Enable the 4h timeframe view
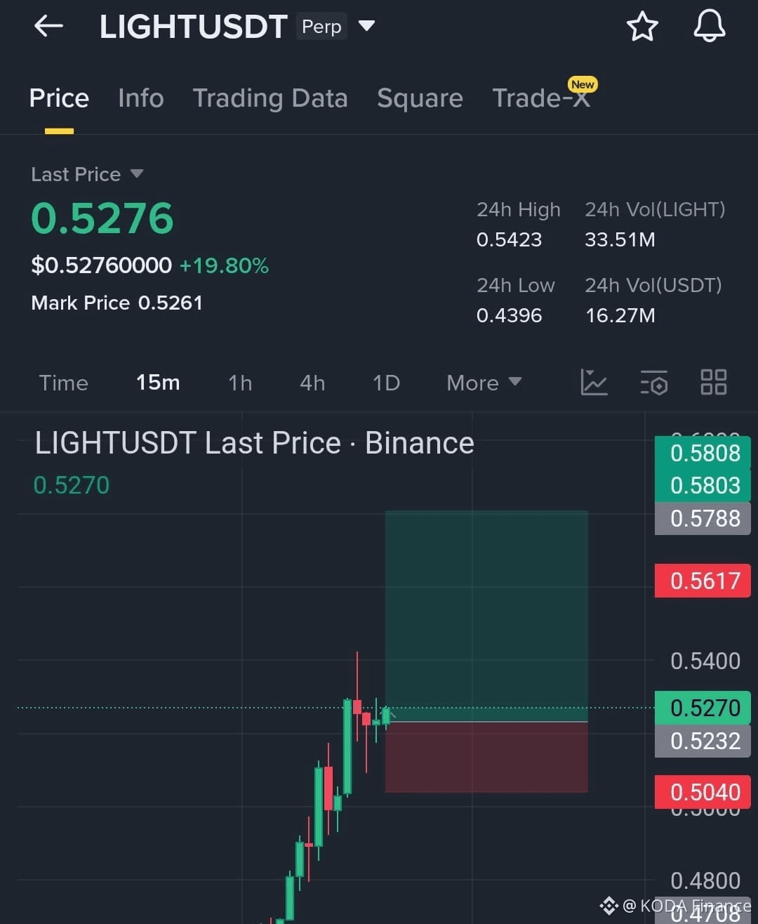 312,383
